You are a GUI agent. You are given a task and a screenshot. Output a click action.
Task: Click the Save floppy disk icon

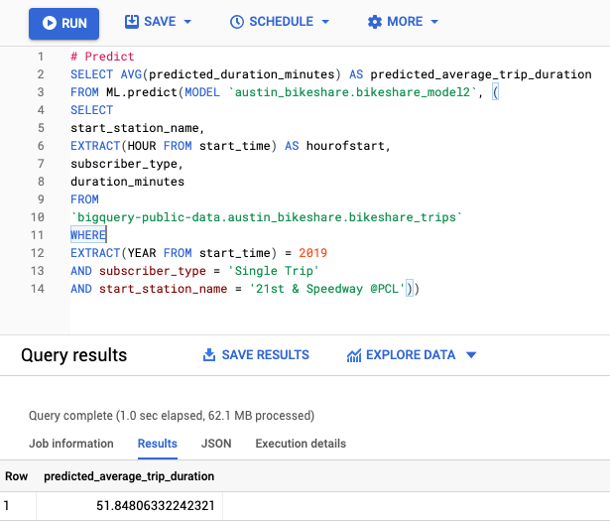click(132, 22)
